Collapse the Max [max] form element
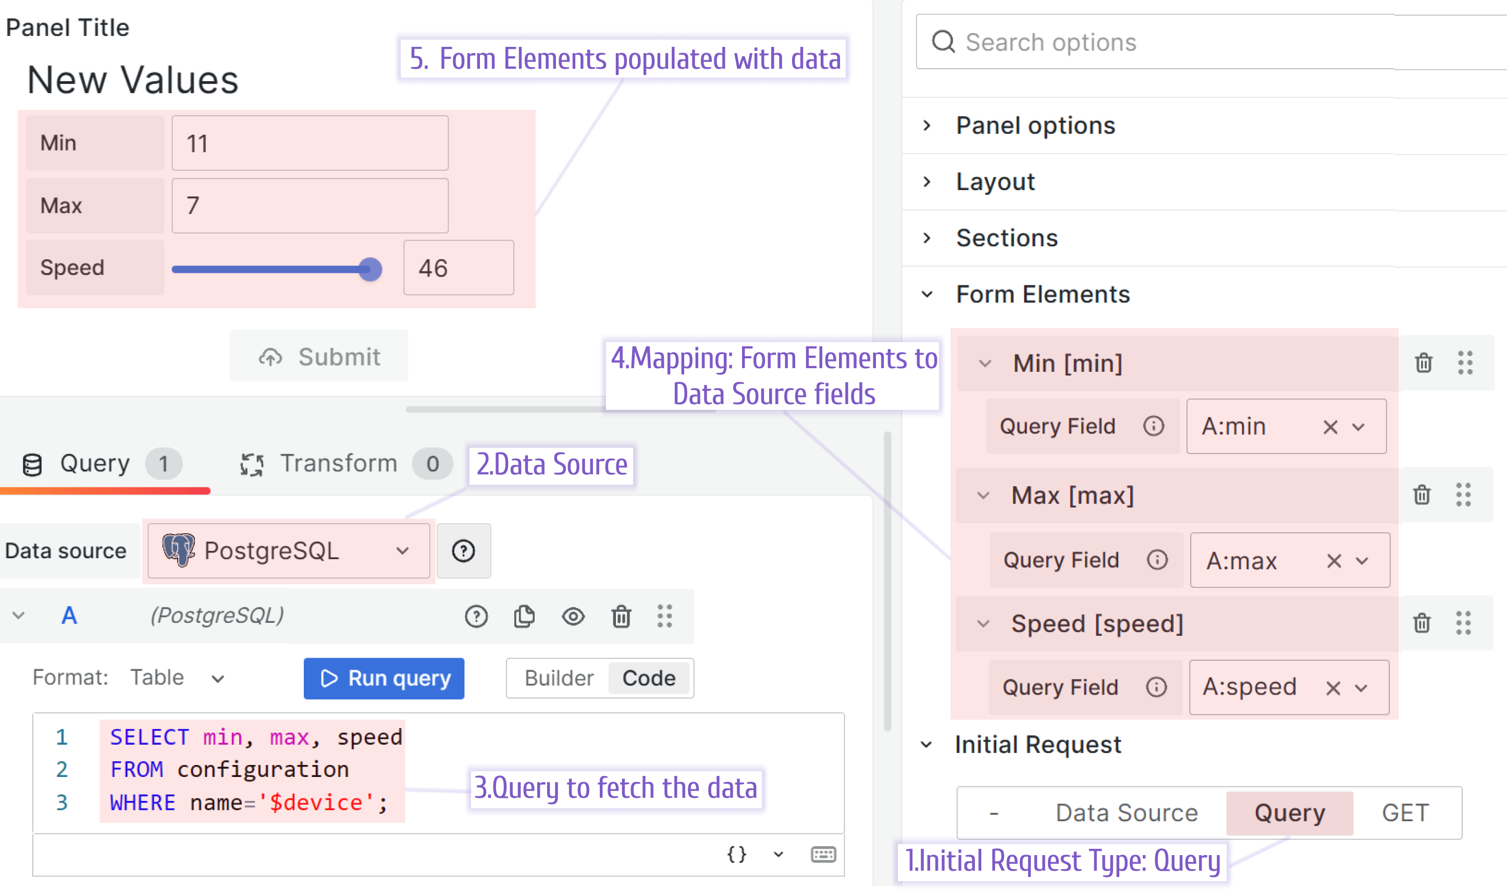Screen dimensions: 1507x891 click(x=983, y=495)
